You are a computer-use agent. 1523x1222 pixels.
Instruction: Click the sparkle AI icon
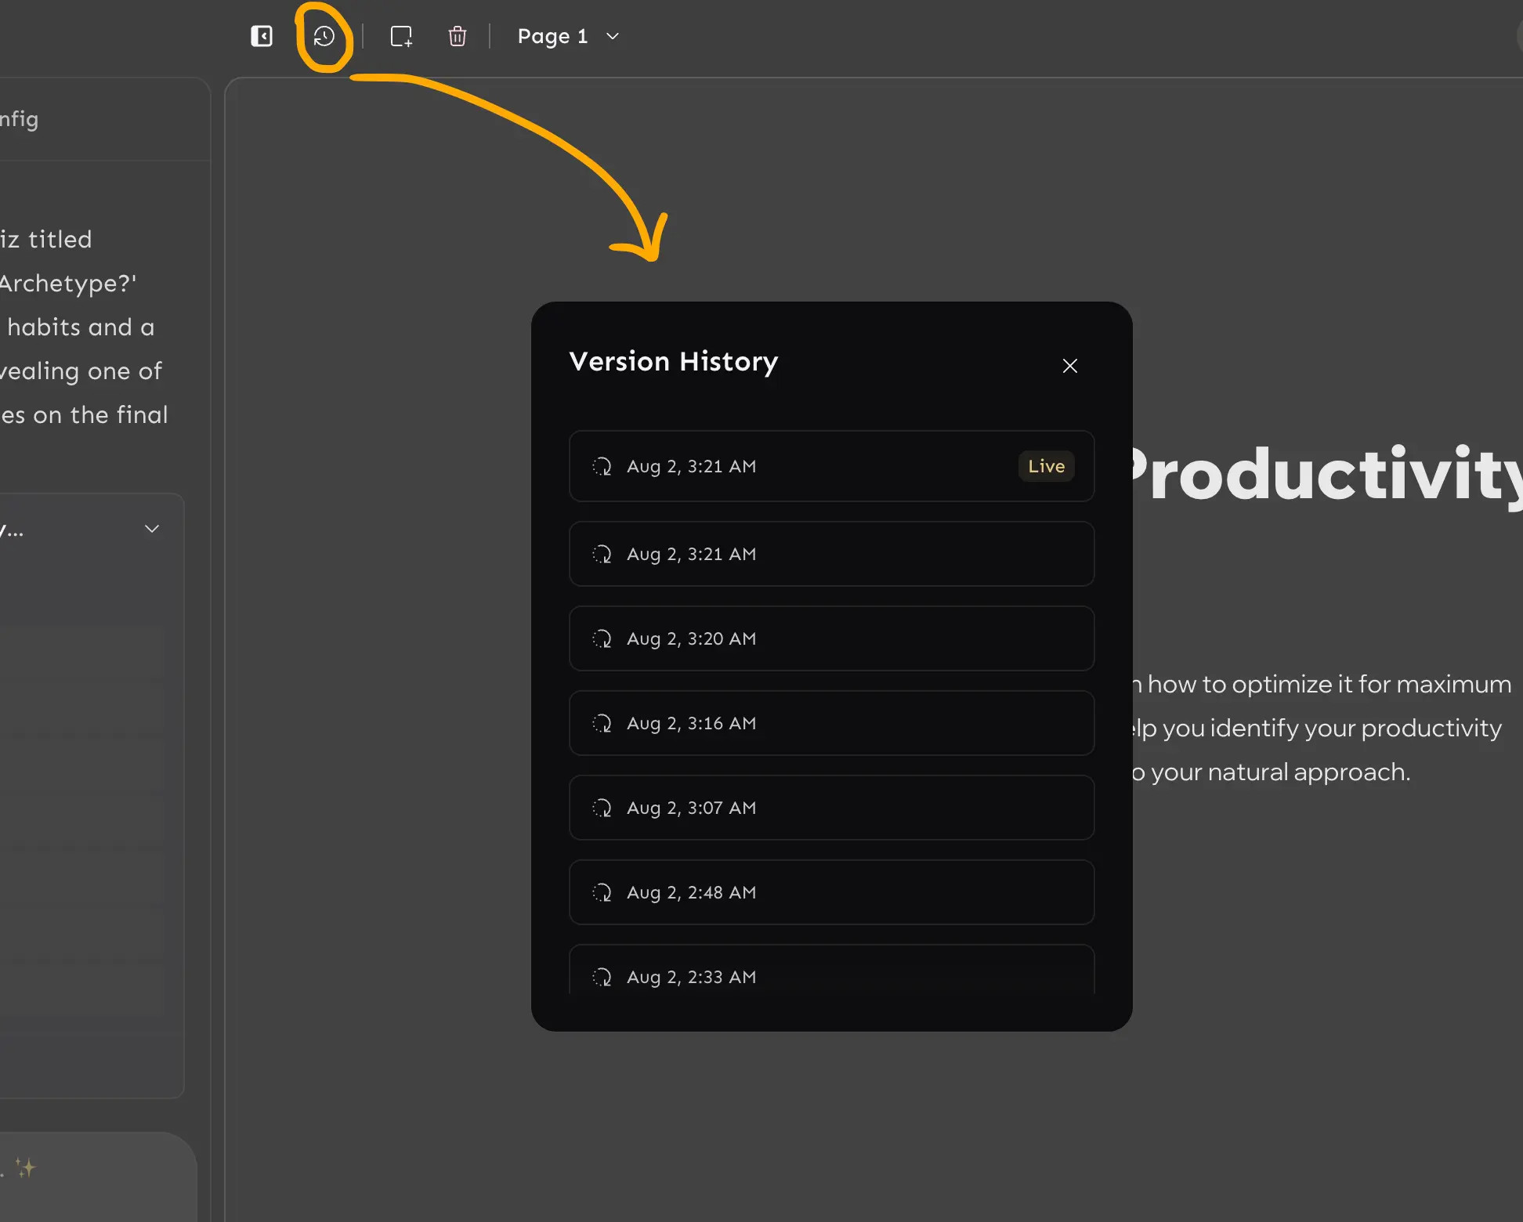click(x=26, y=1168)
